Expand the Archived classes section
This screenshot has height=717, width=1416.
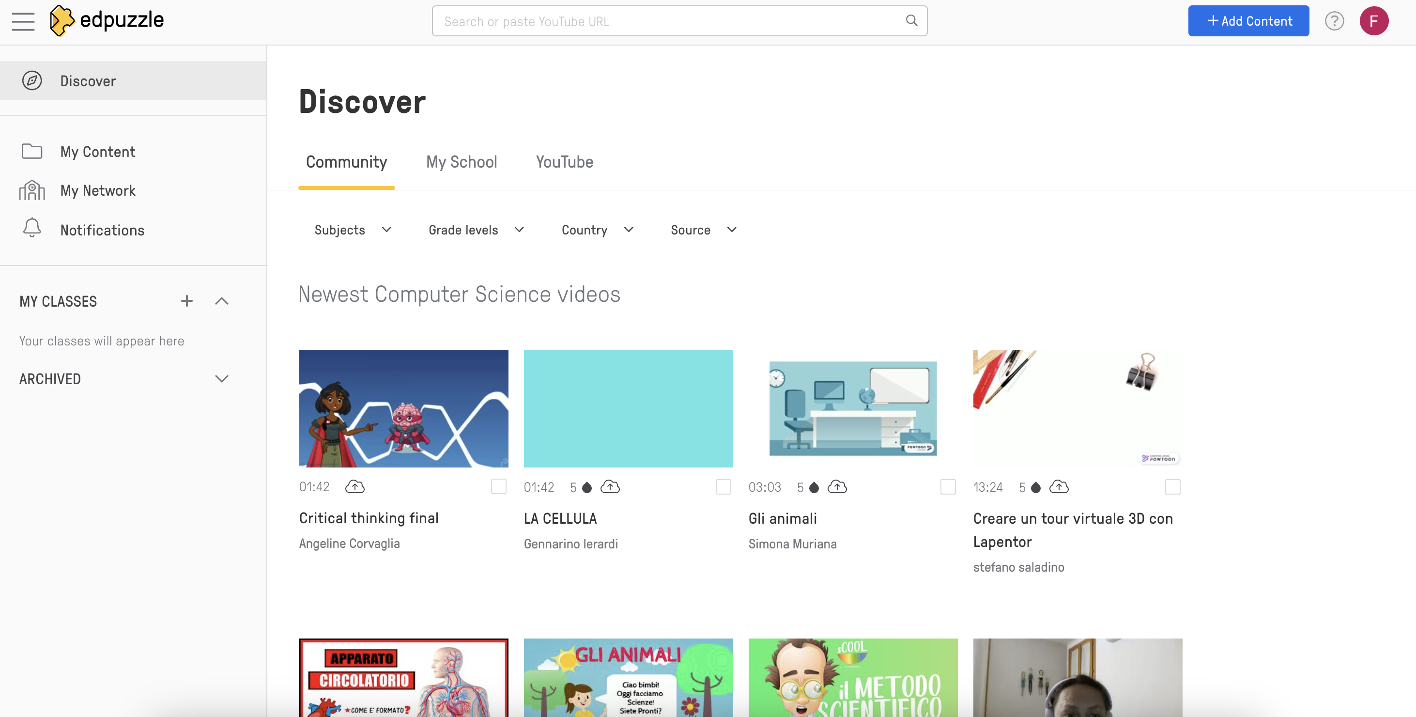(x=221, y=379)
